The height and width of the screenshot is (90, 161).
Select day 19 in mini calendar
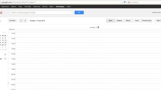[3, 42]
